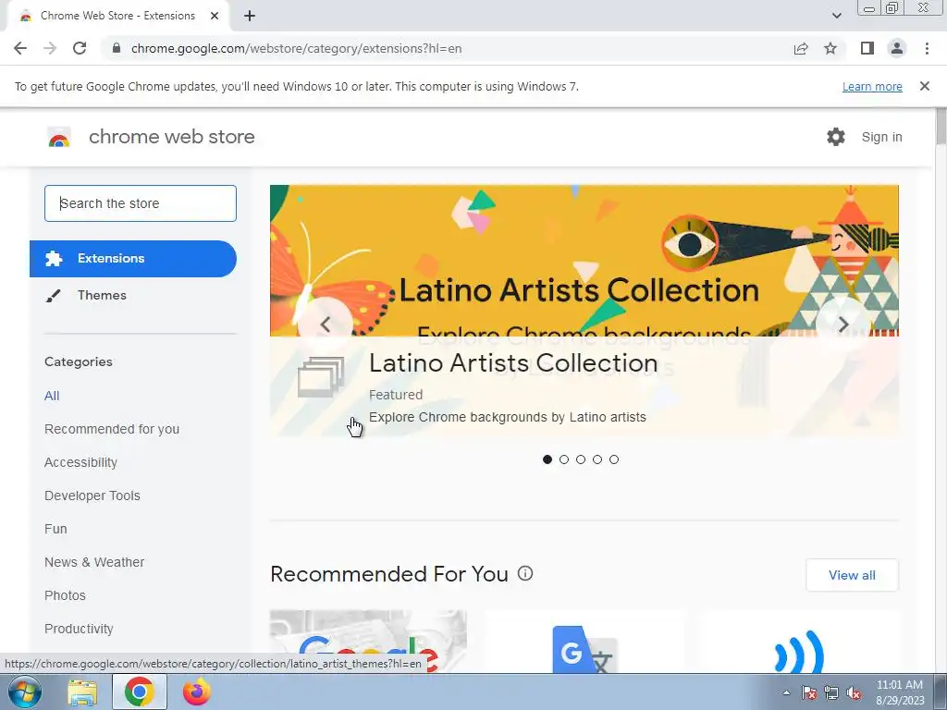Open the Productivity category
This screenshot has height=710, width=947.
point(80,629)
